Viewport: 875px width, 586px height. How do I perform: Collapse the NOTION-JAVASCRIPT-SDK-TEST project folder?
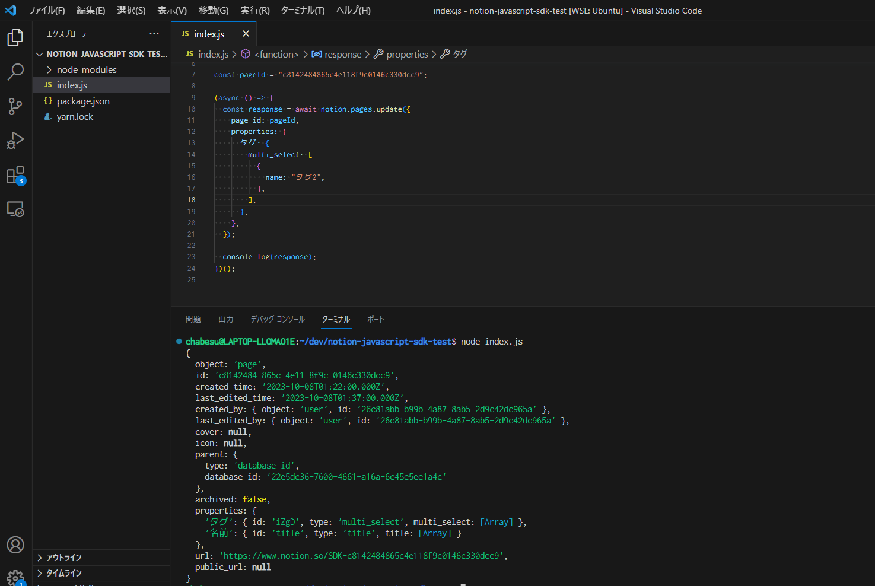coord(101,54)
